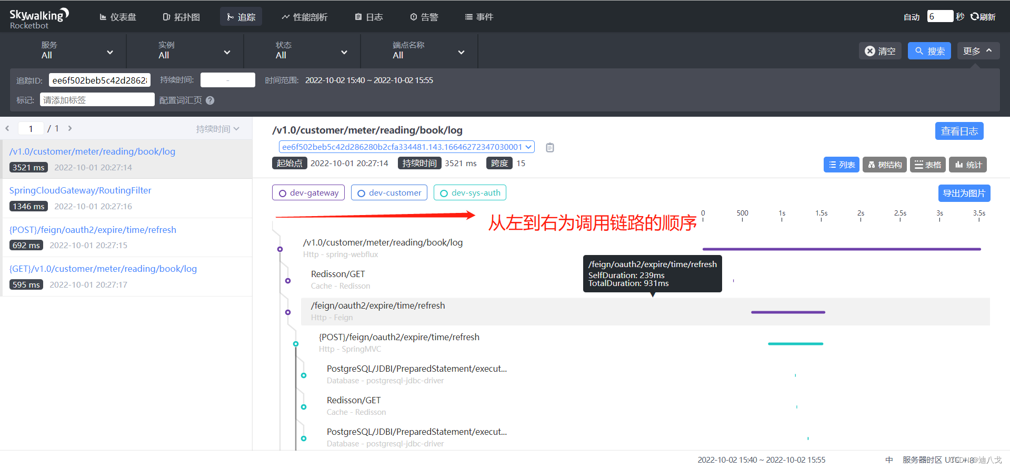Go to the 日志 log tab
Viewport: 1010px width, 469px height.
(x=369, y=17)
